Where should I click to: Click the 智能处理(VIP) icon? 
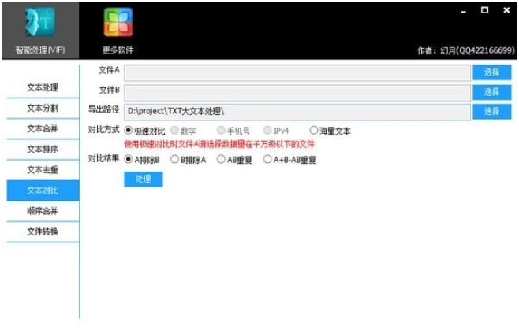point(40,24)
